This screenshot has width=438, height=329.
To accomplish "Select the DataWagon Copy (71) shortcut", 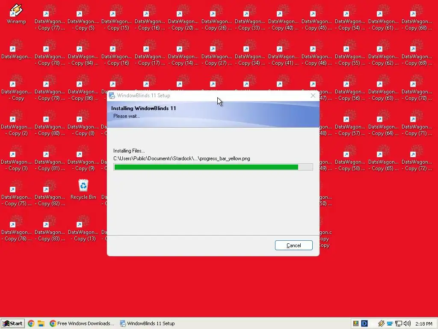I will pos(417,123).
